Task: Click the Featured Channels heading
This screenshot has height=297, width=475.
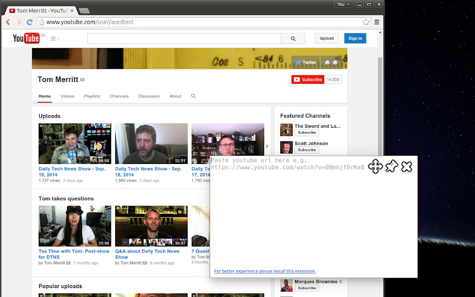Action: point(305,116)
